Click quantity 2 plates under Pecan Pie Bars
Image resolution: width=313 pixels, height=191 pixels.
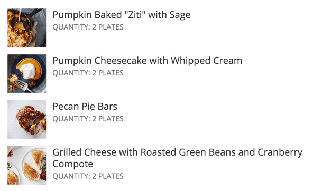click(x=88, y=119)
